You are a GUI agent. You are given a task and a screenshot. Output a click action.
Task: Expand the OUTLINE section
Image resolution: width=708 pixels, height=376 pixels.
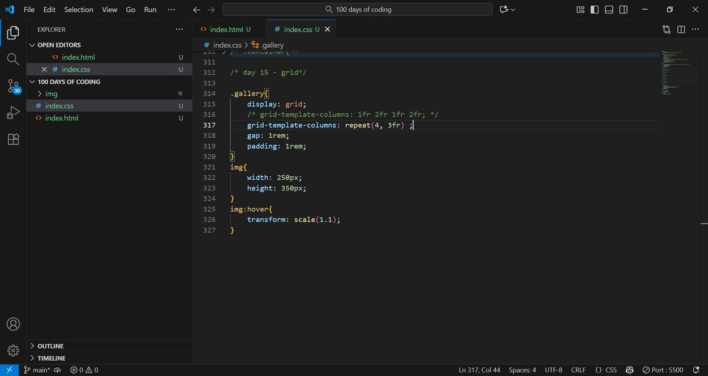pos(50,346)
